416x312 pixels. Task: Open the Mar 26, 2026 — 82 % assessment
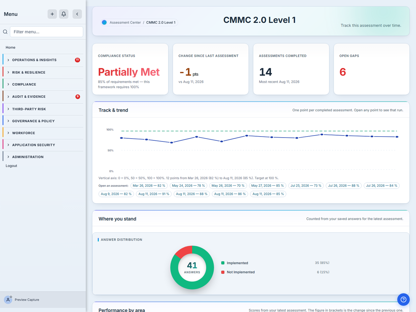149,185
